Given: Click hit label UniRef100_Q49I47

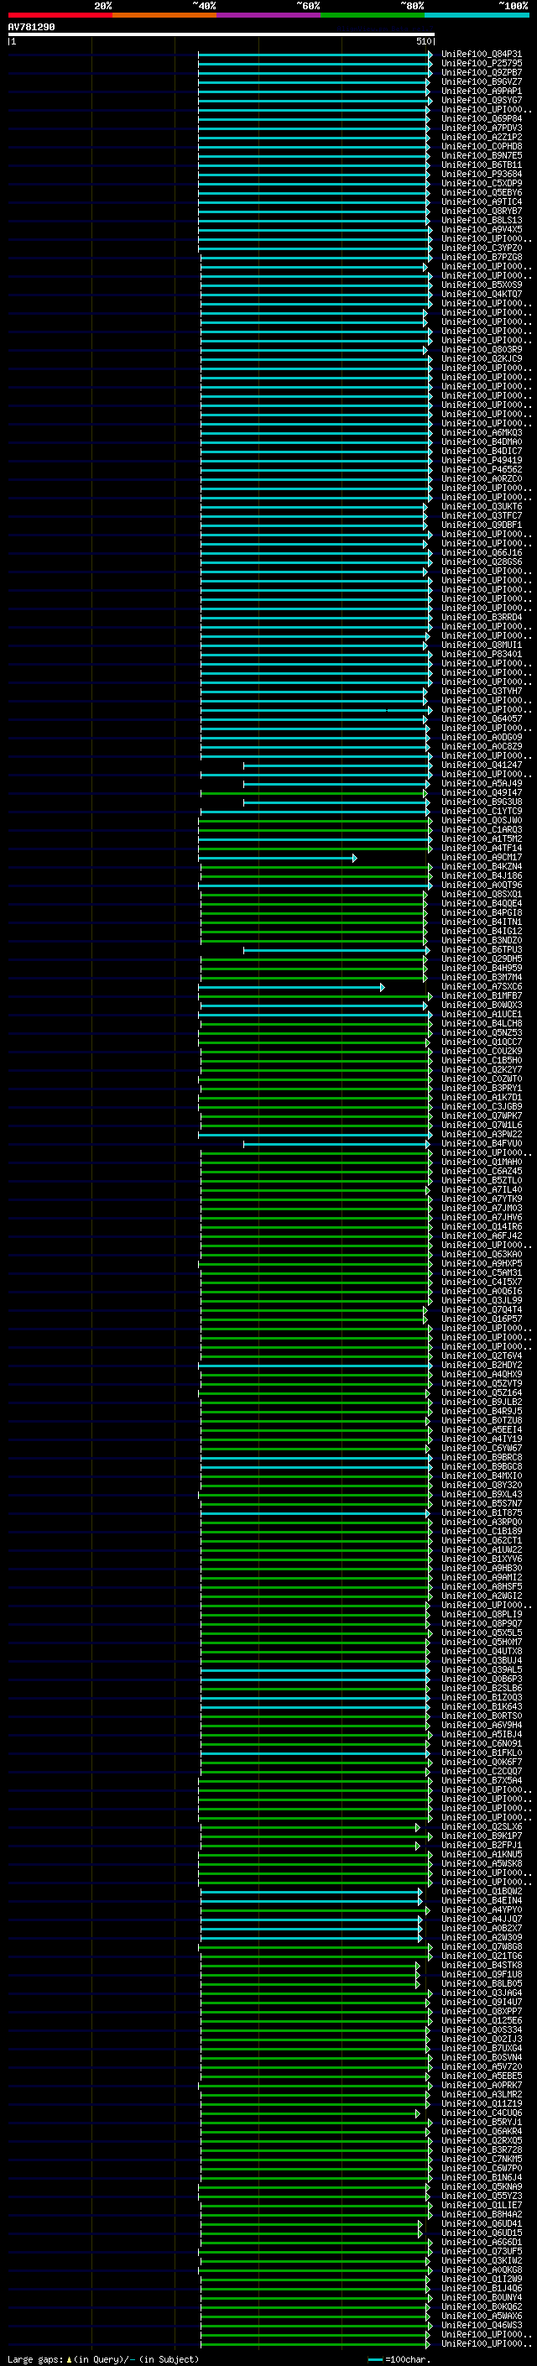Looking at the screenshot, I should 482,792.
